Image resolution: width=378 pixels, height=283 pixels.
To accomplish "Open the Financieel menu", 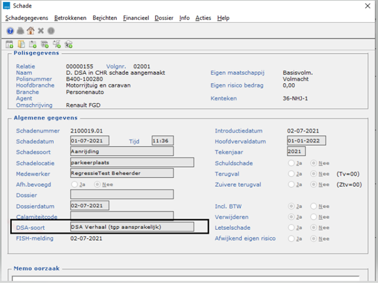I will pos(136,18).
